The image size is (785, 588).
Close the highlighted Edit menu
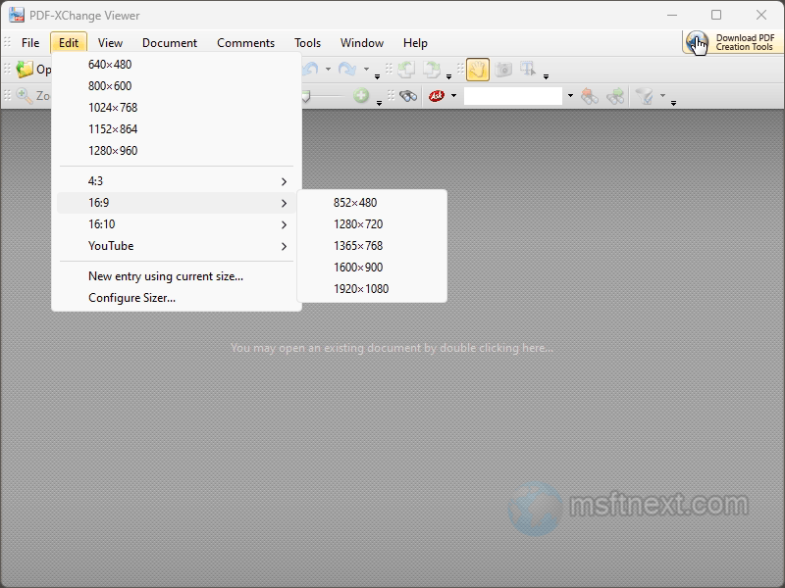(x=69, y=43)
